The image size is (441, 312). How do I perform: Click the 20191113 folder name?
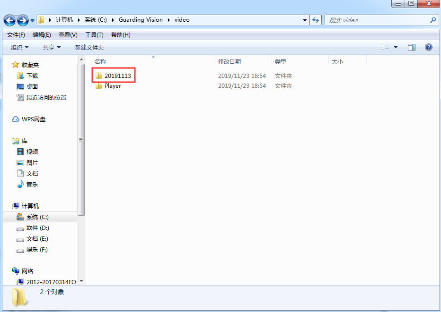tap(117, 76)
